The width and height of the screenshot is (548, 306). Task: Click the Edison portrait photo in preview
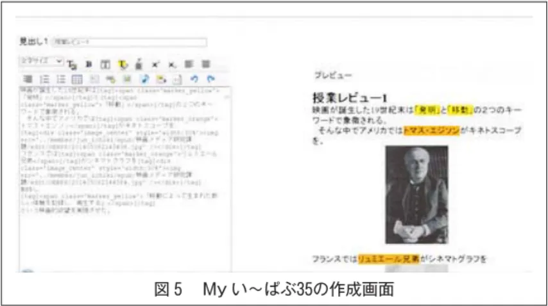[416, 195]
